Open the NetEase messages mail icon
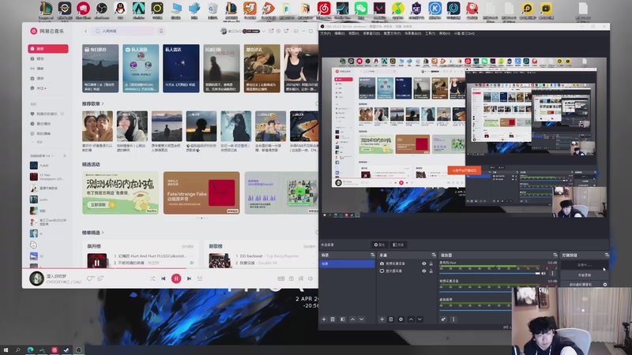This screenshot has width=632, height=355. [x=271, y=31]
